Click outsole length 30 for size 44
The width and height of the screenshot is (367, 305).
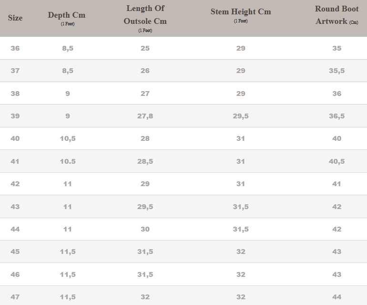[x=145, y=229]
